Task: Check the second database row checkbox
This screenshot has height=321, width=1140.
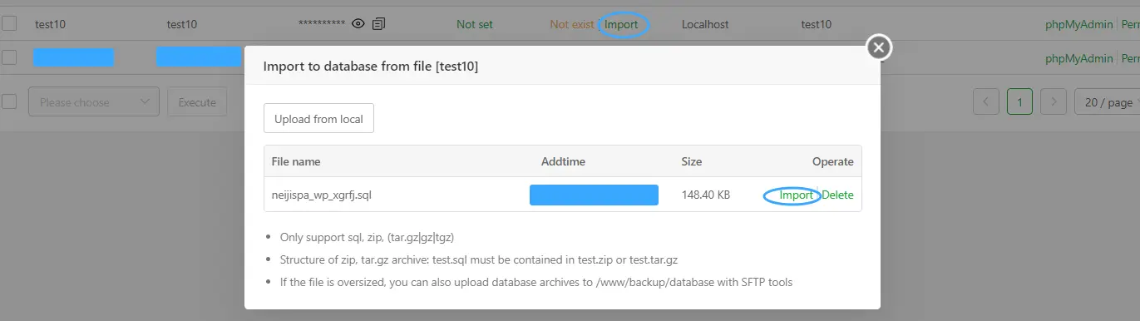Action: click(x=8, y=57)
